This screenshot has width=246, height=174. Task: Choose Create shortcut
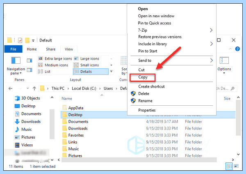(x=151, y=86)
